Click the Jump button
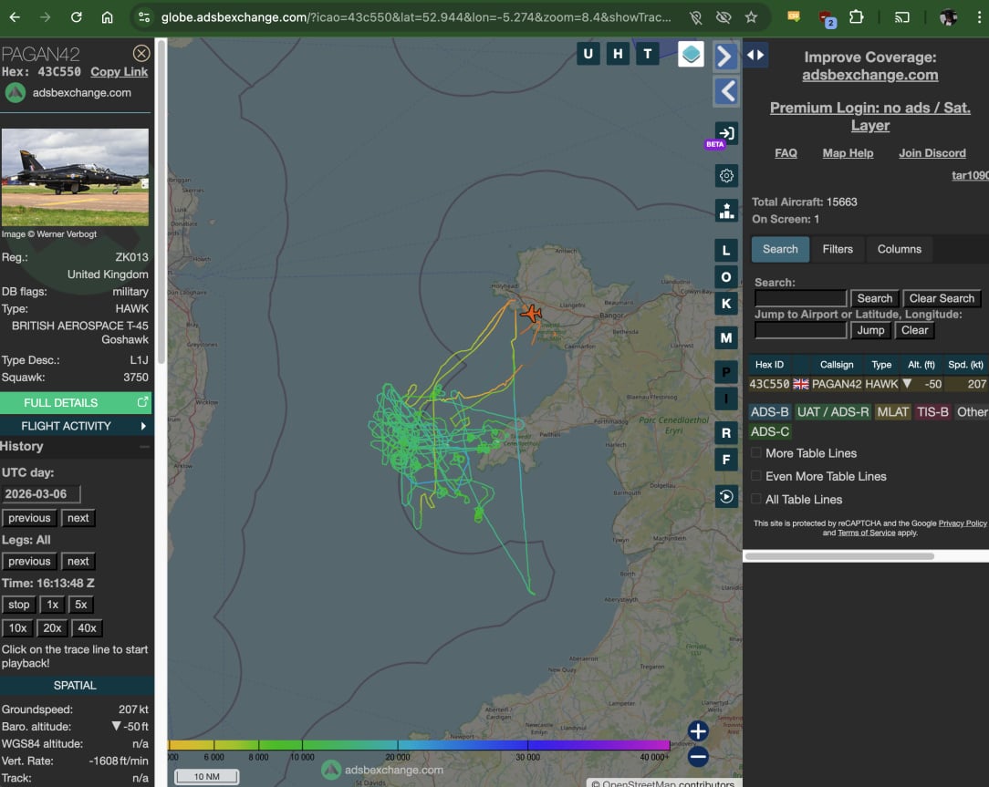The height and width of the screenshot is (787, 989). (870, 330)
